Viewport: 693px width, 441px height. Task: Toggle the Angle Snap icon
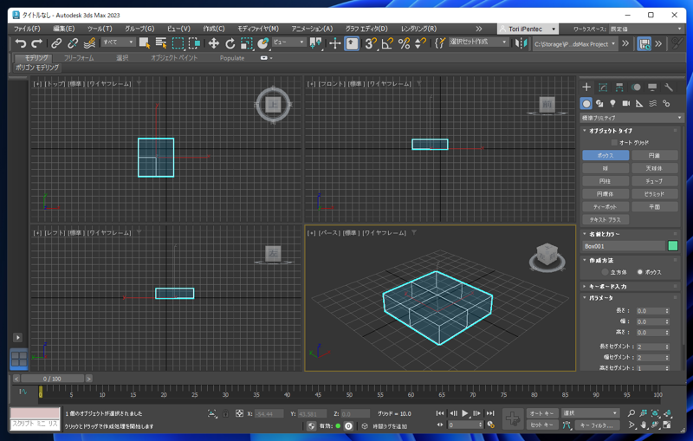click(x=387, y=43)
